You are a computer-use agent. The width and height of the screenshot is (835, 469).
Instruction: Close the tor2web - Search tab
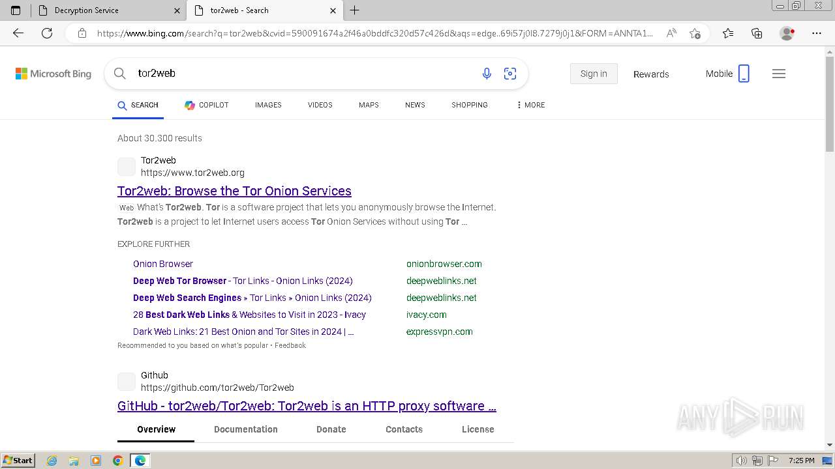(x=333, y=10)
